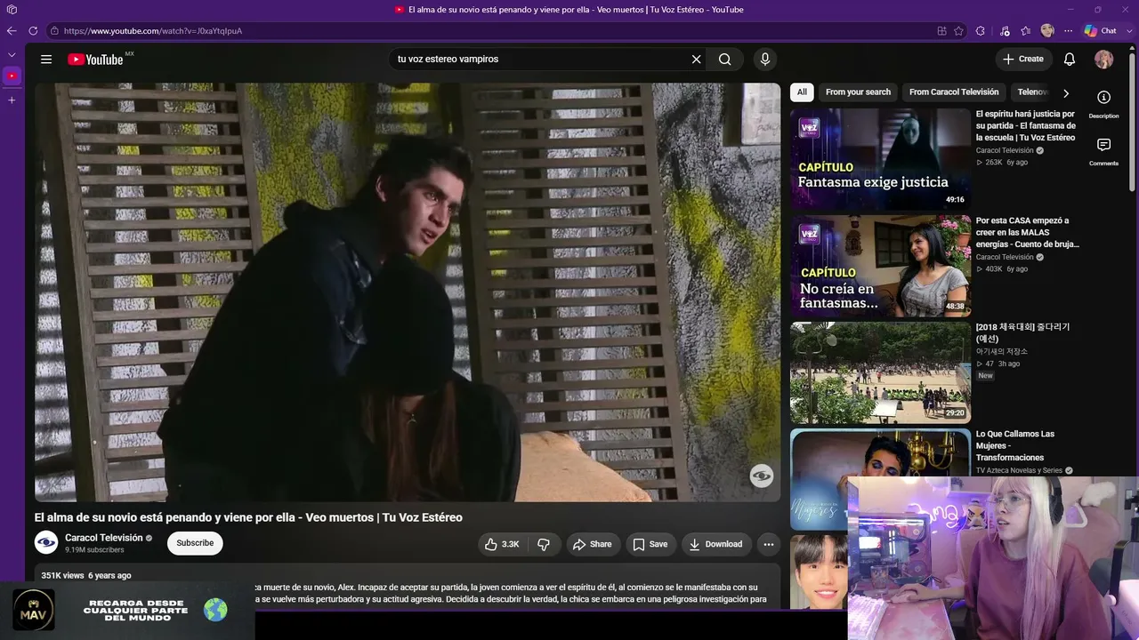Open the browser favorites list icon
Image resolution: width=1139 pixels, height=640 pixels.
coord(1026,30)
